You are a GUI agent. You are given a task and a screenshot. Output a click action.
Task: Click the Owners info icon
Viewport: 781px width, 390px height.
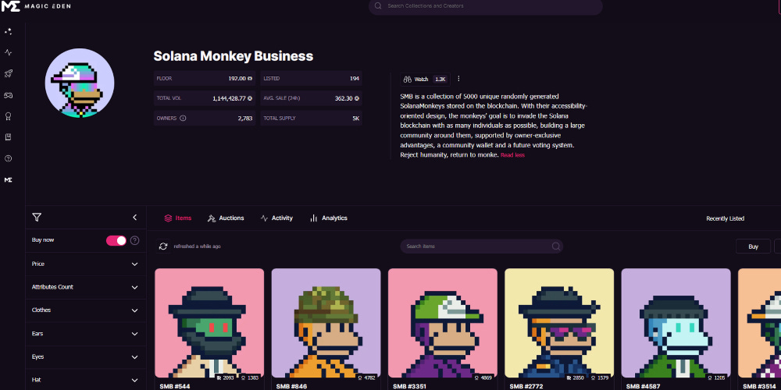183,119
